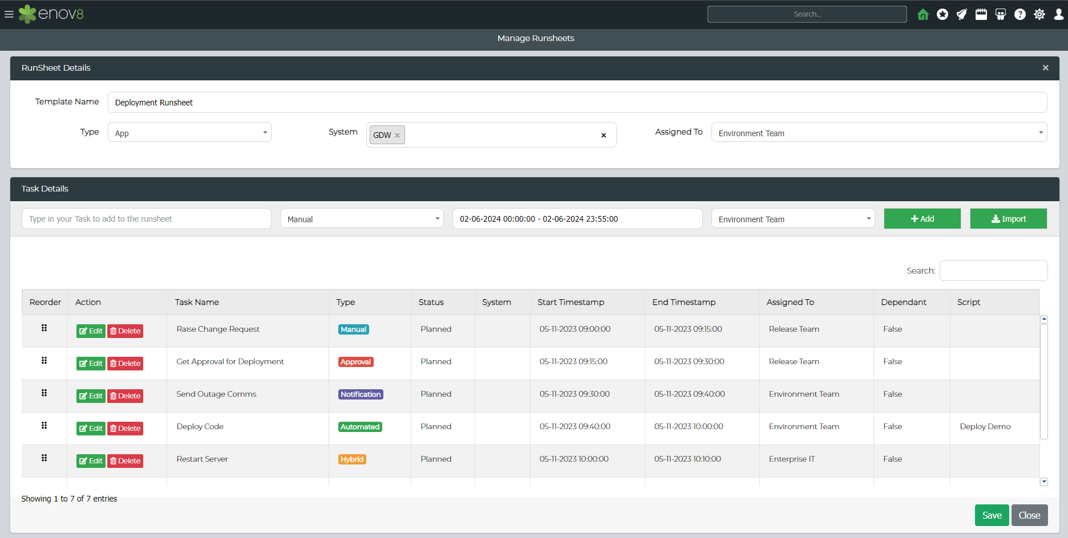1068x538 pixels.
Task: Open the Type dropdown showing App
Action: pyautogui.click(x=189, y=132)
